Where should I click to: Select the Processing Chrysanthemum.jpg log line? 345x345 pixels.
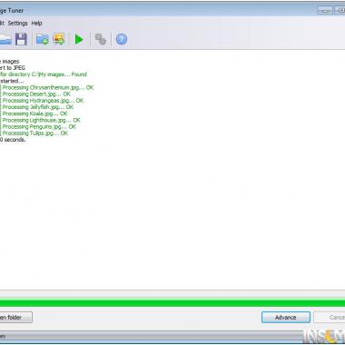click(47, 87)
